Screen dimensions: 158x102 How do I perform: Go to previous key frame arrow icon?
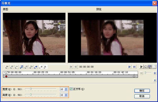[7, 67]
